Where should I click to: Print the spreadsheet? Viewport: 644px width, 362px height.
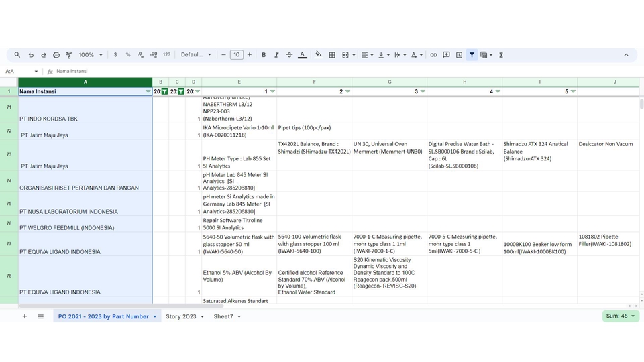(x=56, y=54)
